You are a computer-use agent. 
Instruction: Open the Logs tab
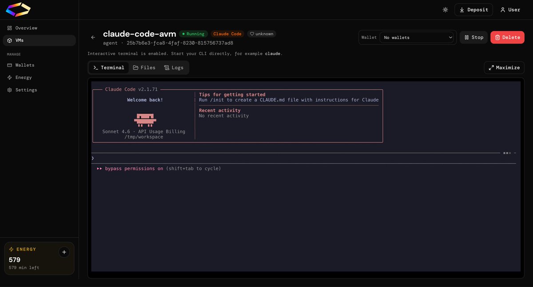coord(174,67)
